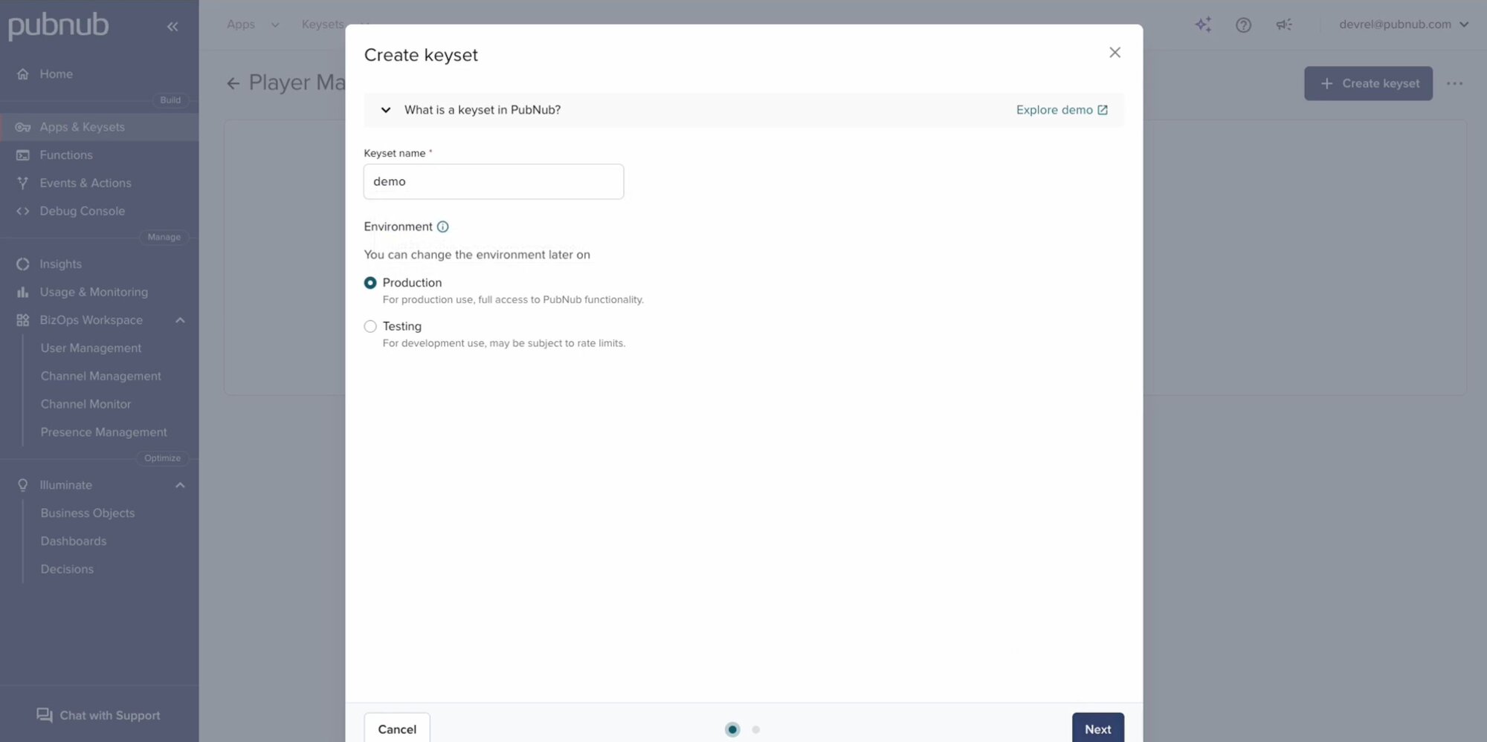Screen dimensions: 1487x742
Task: Open the help question mark icon
Action: pos(1243,25)
